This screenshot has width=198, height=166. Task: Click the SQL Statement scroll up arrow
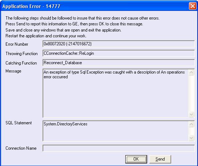[191, 124]
